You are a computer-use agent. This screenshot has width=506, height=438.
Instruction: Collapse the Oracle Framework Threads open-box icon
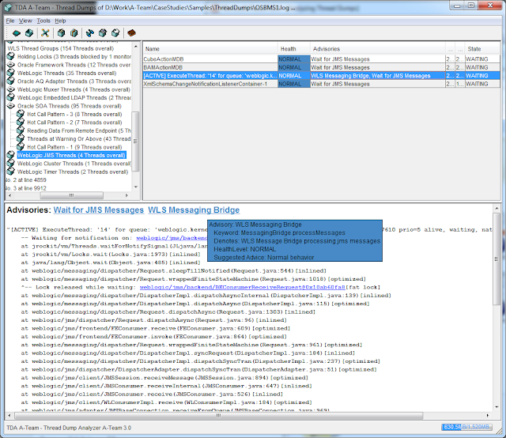click(x=10, y=65)
